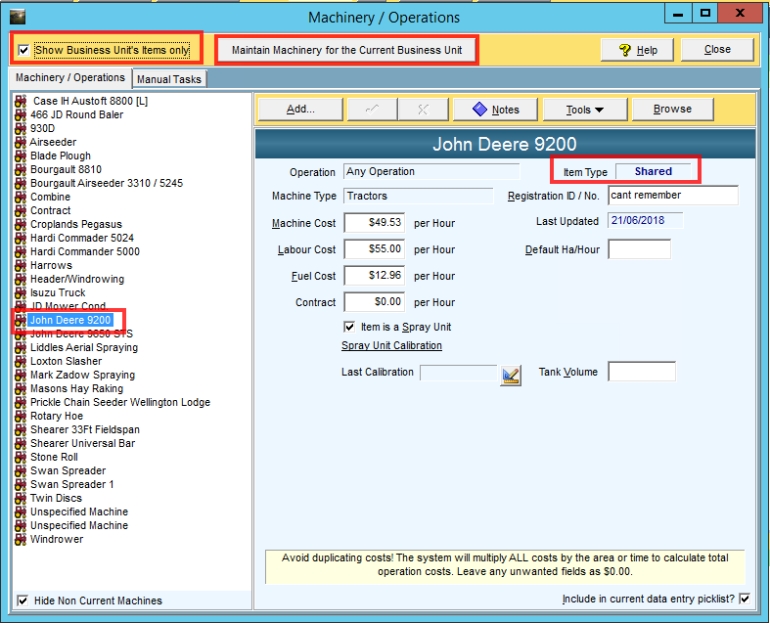Click the checkmark save toolbar icon

point(372,110)
